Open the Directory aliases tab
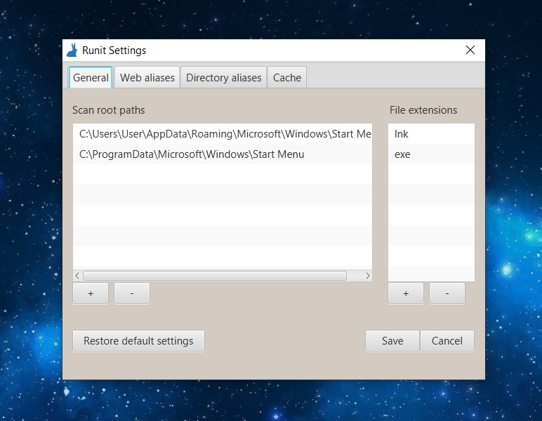 point(224,77)
